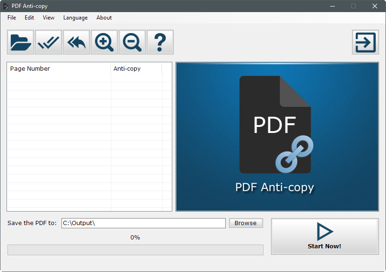The image size is (386, 272).
Task: Click the 0% progress bar
Action: [x=135, y=250]
